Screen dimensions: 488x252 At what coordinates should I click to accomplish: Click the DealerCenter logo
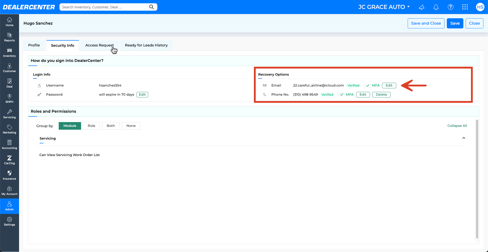[29, 7]
